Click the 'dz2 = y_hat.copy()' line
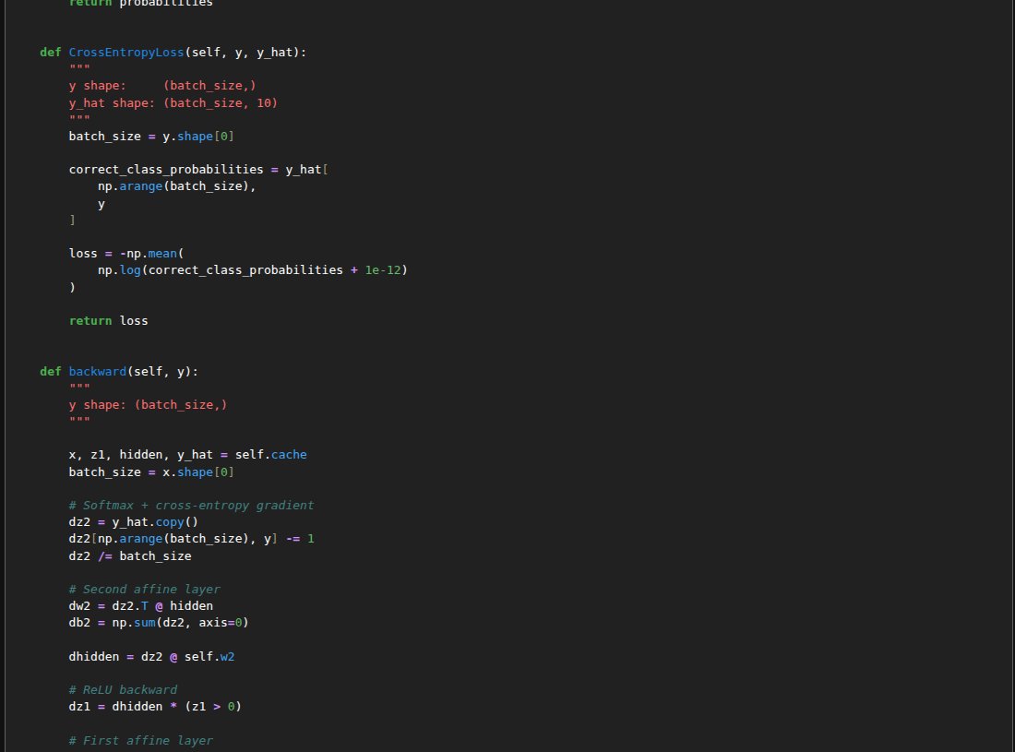The image size is (1015, 752). coord(134,522)
